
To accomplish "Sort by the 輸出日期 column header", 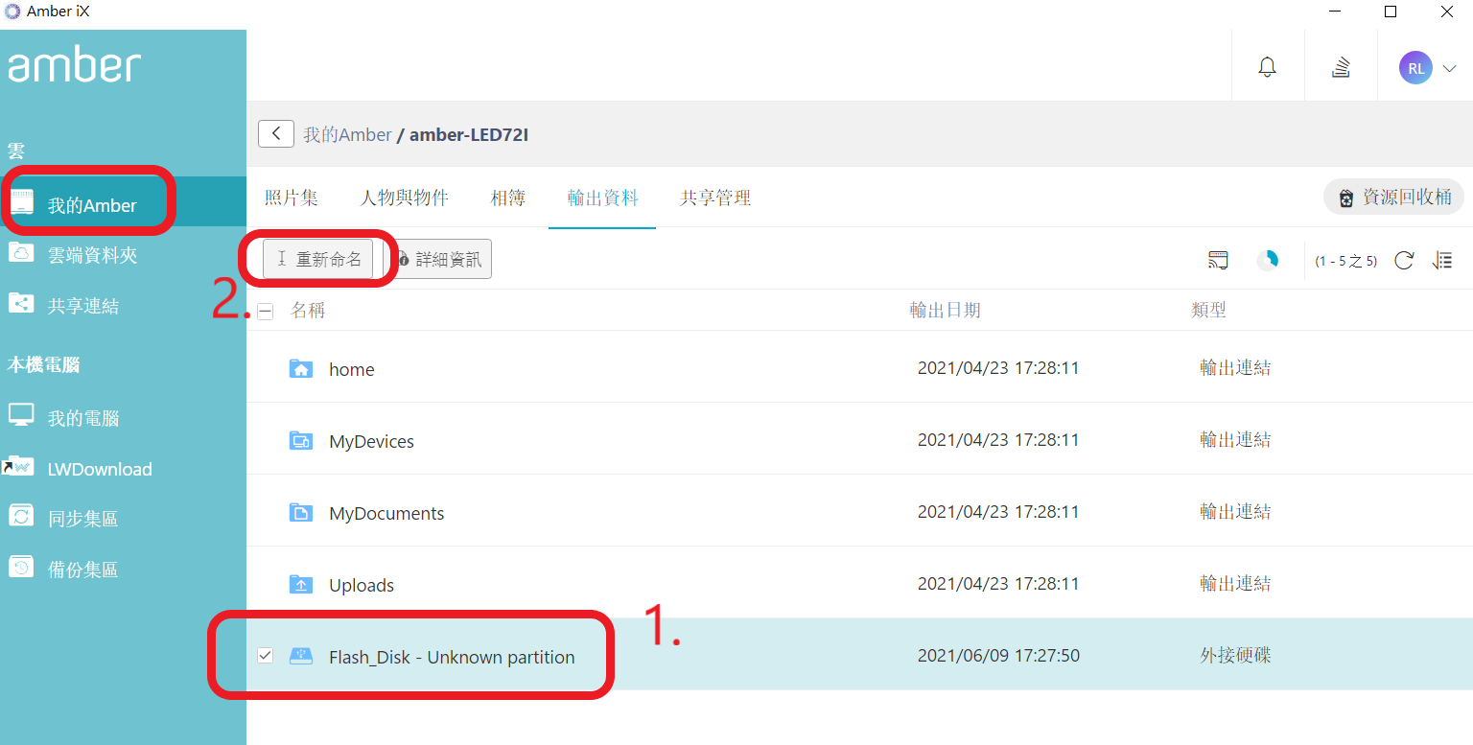I will pyautogui.click(x=945, y=310).
